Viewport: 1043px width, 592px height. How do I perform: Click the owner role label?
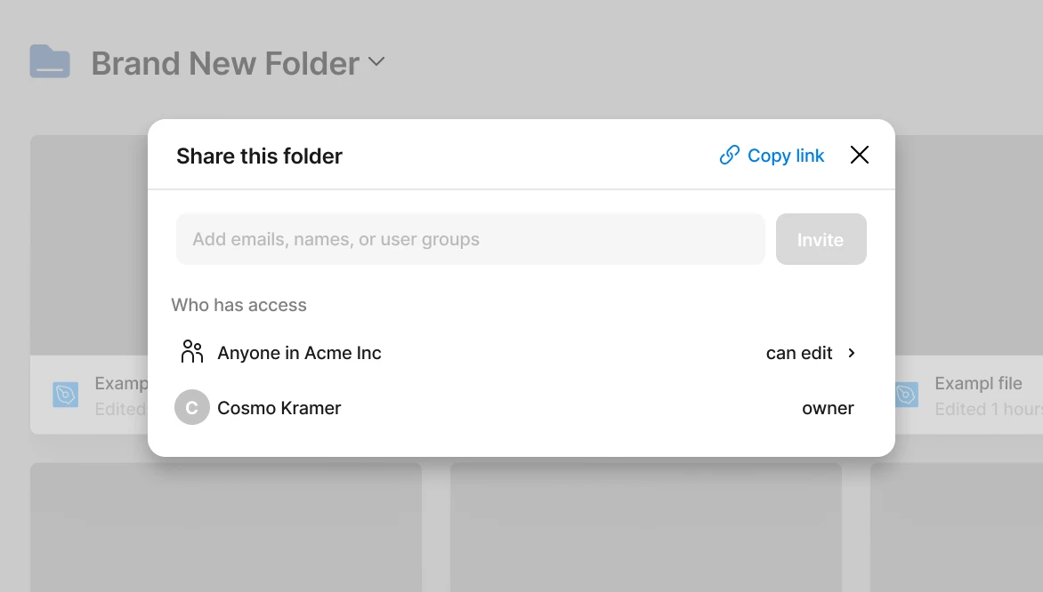coord(828,408)
